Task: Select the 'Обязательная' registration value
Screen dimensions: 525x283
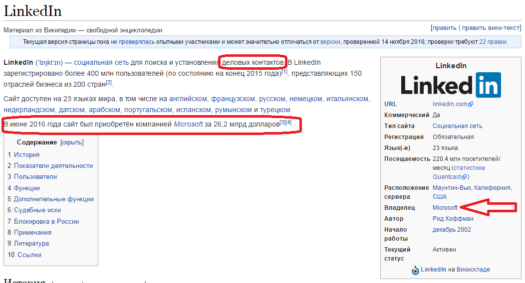Action: tap(453, 137)
